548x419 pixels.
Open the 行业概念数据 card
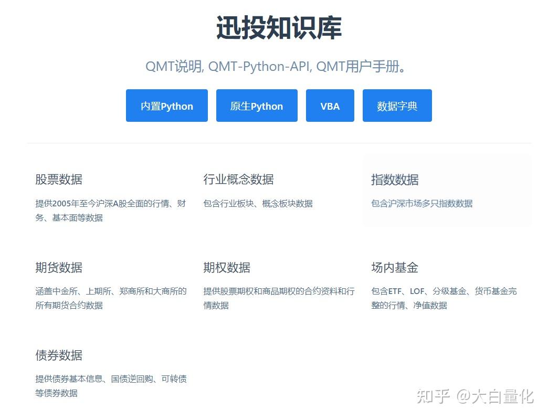click(239, 180)
